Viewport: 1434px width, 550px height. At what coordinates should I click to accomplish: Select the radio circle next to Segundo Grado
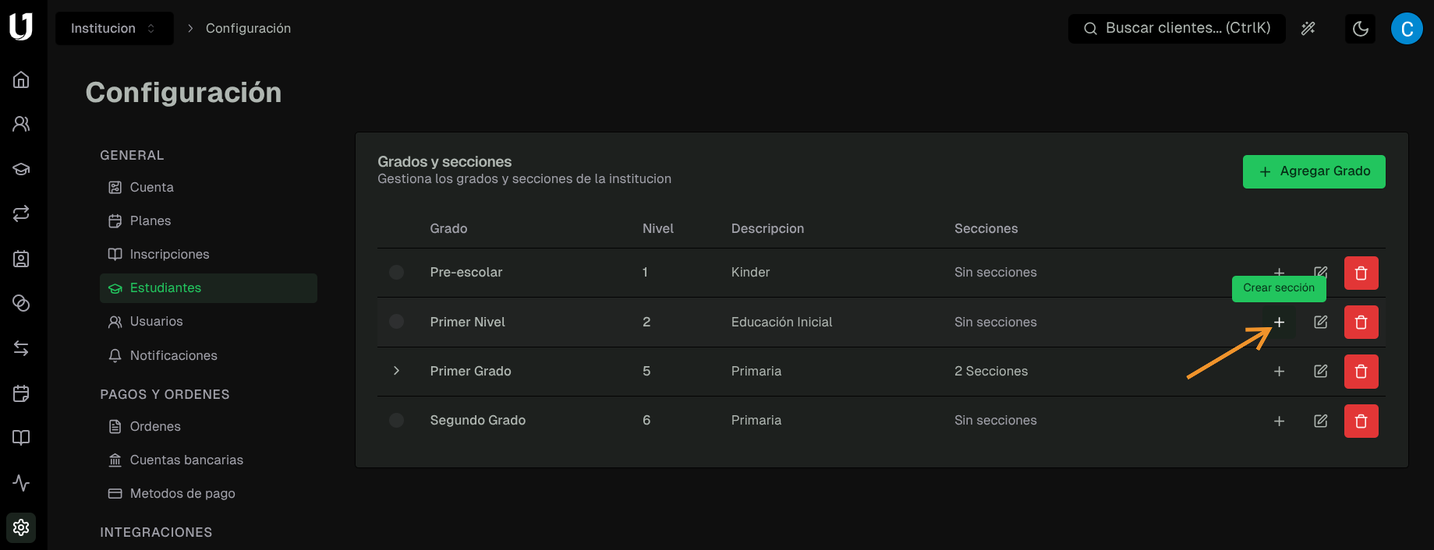click(396, 420)
